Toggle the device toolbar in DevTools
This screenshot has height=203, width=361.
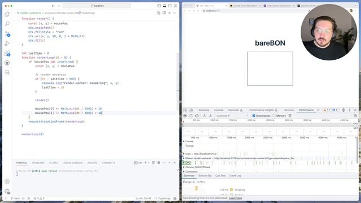coord(191,110)
